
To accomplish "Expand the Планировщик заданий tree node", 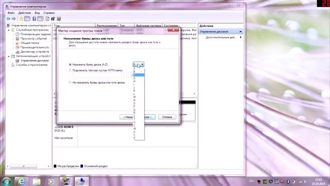I will [13, 34].
